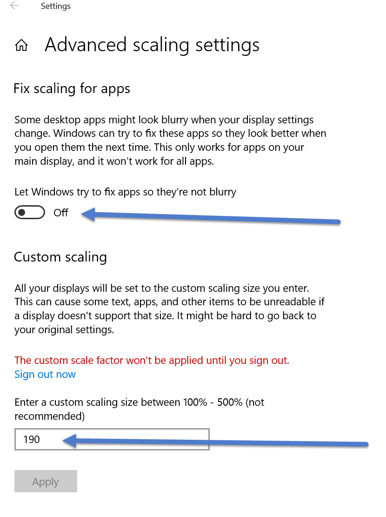Click the 190 value in the scaling box
Viewport: 386px width, 517px height.
pyautogui.click(x=32, y=439)
